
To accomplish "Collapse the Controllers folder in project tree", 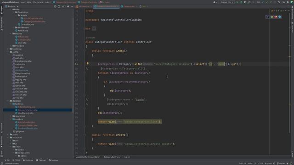I will [x=13, y=12].
